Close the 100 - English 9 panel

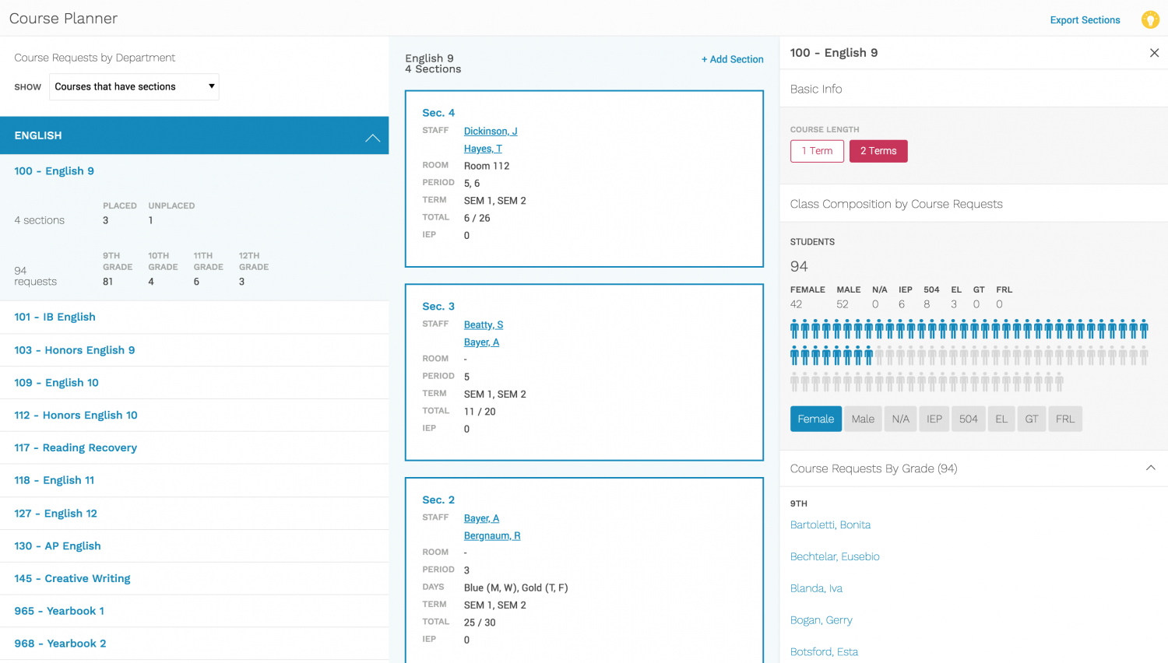(x=1154, y=53)
